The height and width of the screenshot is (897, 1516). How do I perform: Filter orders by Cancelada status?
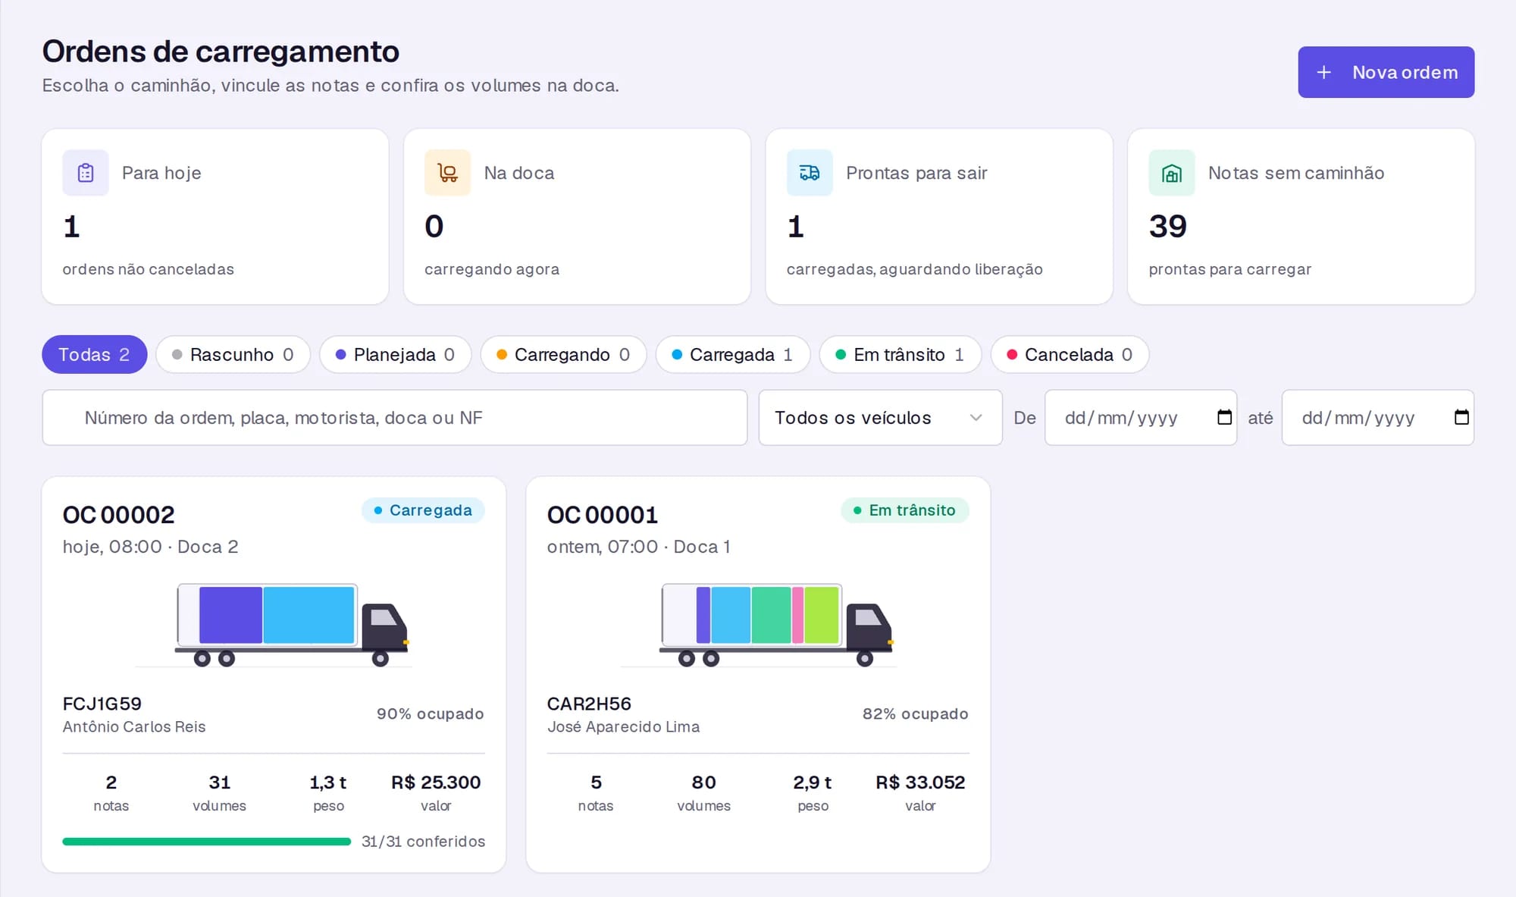click(x=1070, y=354)
